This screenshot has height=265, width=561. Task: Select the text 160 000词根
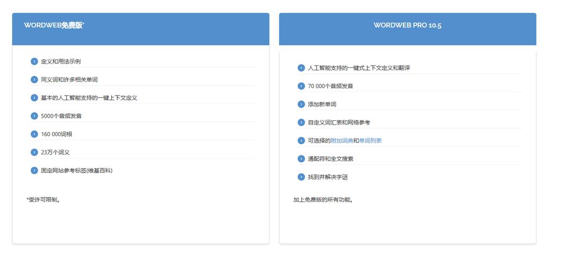pyautogui.click(x=57, y=134)
